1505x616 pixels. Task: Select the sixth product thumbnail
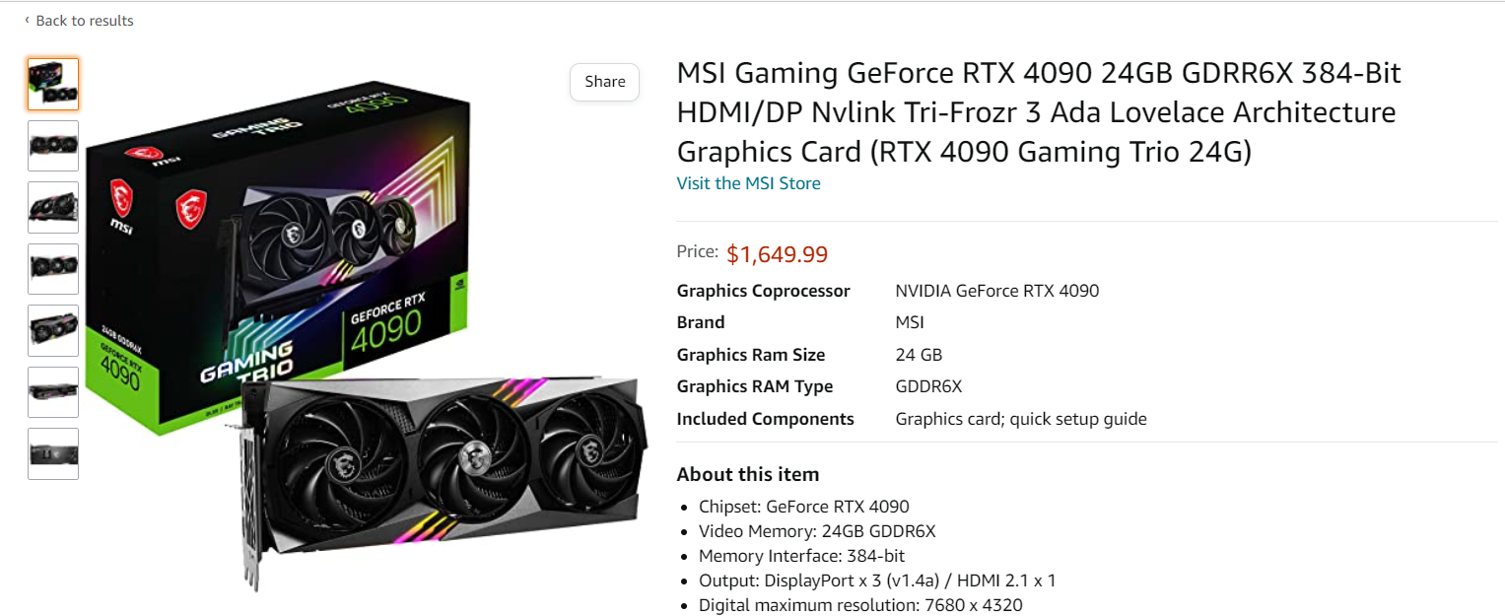[x=53, y=392]
